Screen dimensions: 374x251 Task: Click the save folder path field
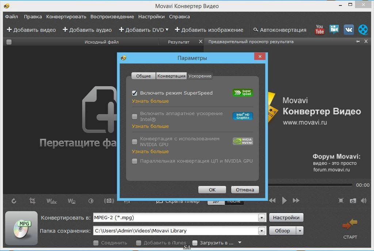tap(176, 231)
